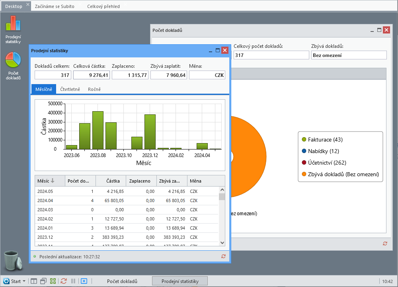
Task: Open the recycle bin on desktop
Action: pyautogui.click(x=13, y=260)
